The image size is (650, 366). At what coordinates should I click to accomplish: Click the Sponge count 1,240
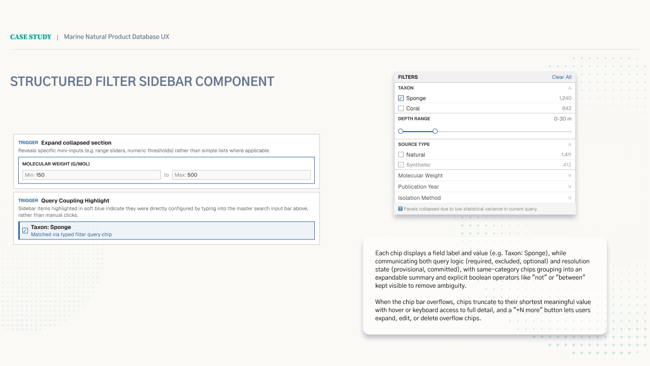coord(565,98)
